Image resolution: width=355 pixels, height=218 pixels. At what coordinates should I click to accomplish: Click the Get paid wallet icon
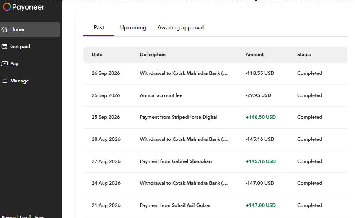pos(4,47)
